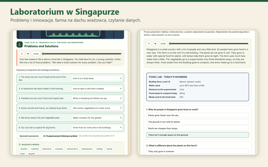The width and height of the screenshot is (268, 167).
Task: Click 'Laboratorium w Singapurze' page title
Action: click(65, 12)
